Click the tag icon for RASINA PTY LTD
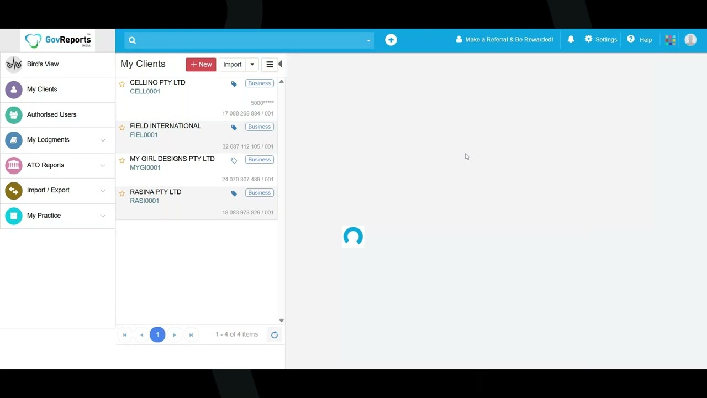The height and width of the screenshot is (398, 707). coord(234,193)
